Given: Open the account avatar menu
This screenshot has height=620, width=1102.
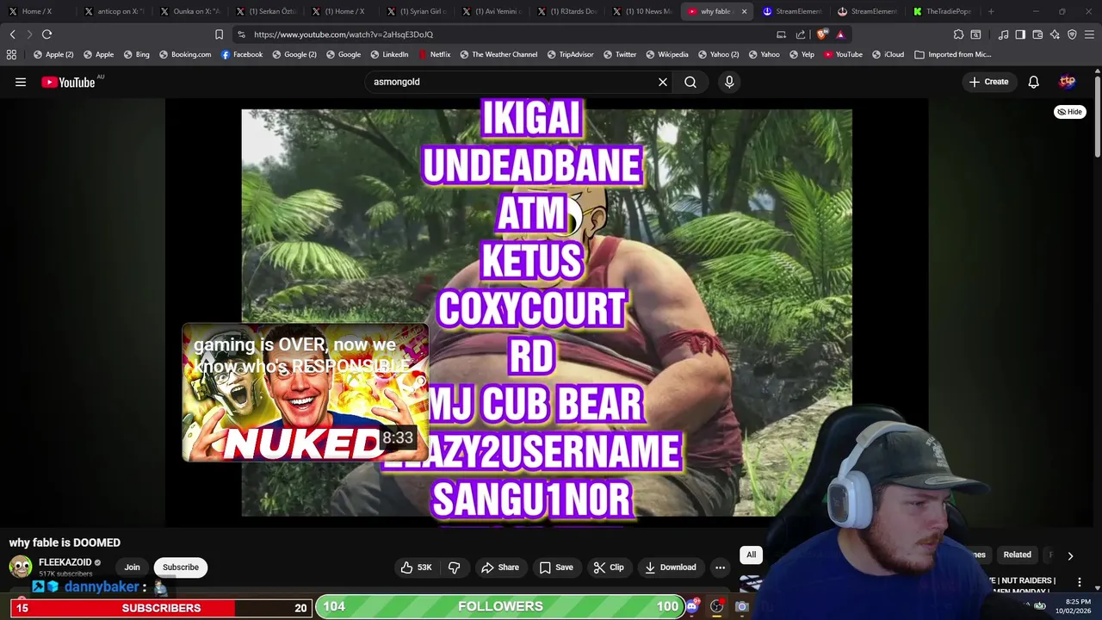Looking at the screenshot, I should pos(1068,82).
